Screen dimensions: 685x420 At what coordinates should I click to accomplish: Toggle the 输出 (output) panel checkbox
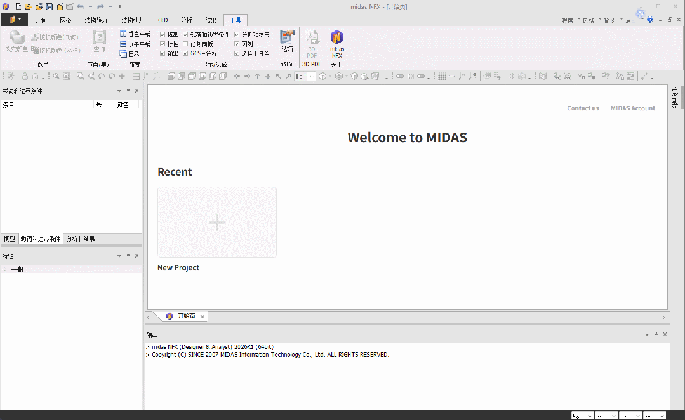(163, 53)
